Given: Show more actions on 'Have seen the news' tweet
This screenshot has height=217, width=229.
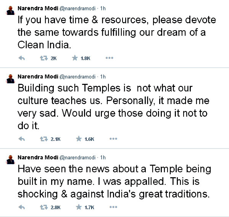Looking at the screenshot, I should (x=113, y=208).
